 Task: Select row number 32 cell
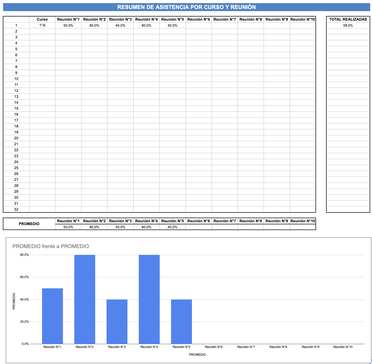pos(16,209)
